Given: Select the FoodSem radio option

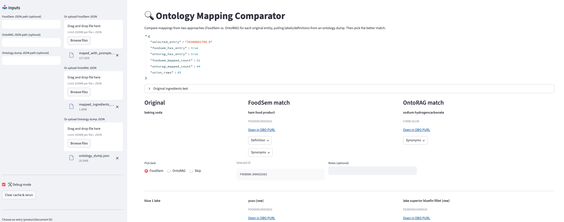Looking at the screenshot, I should (x=146, y=171).
